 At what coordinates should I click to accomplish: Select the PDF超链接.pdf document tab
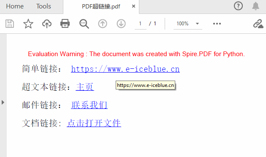(x=101, y=6)
